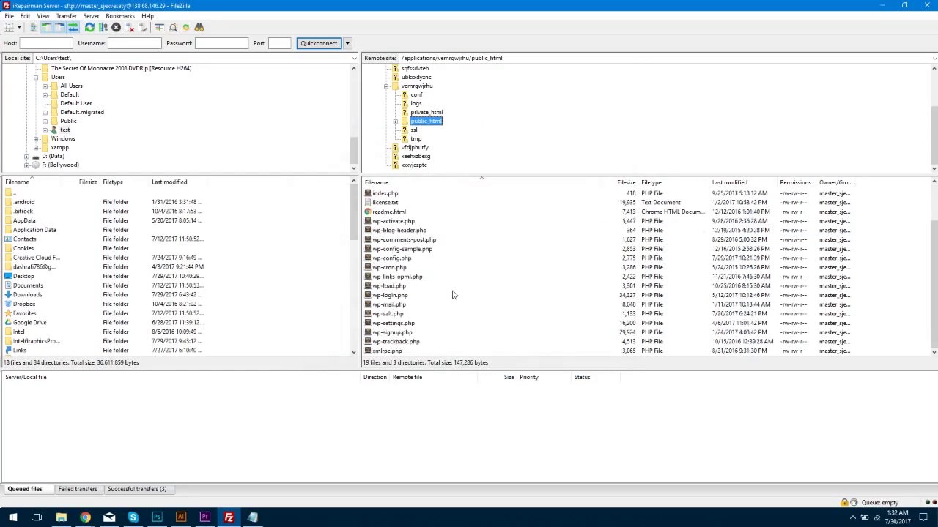The image size is (938, 527).
Task: Select the logs folder in remote tree
Action: coord(416,103)
